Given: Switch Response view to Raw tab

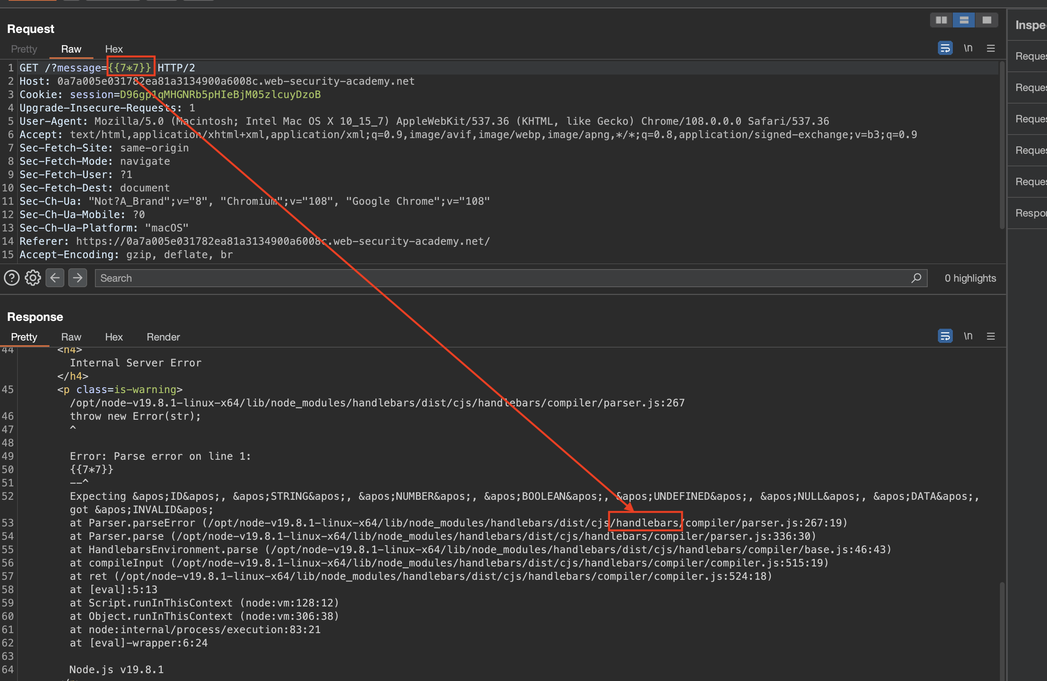Looking at the screenshot, I should [71, 337].
